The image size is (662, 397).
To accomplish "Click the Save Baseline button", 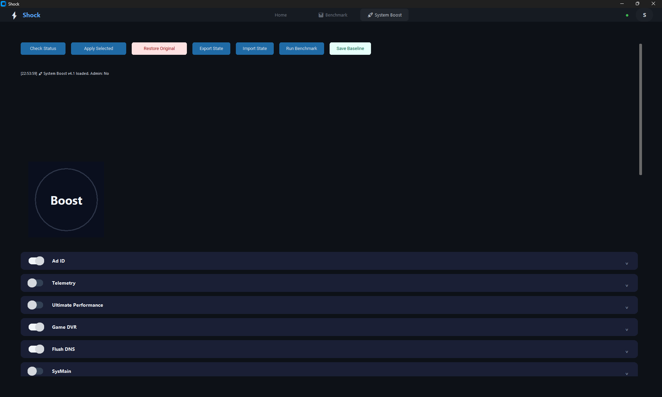I will pos(350,49).
